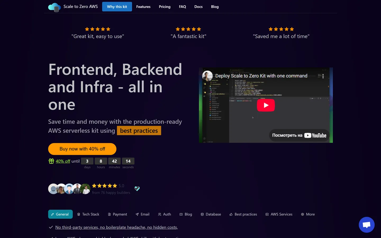Click the five-star rating above "A fantastic kit"
This screenshot has width=381, height=238.
coord(188,29)
